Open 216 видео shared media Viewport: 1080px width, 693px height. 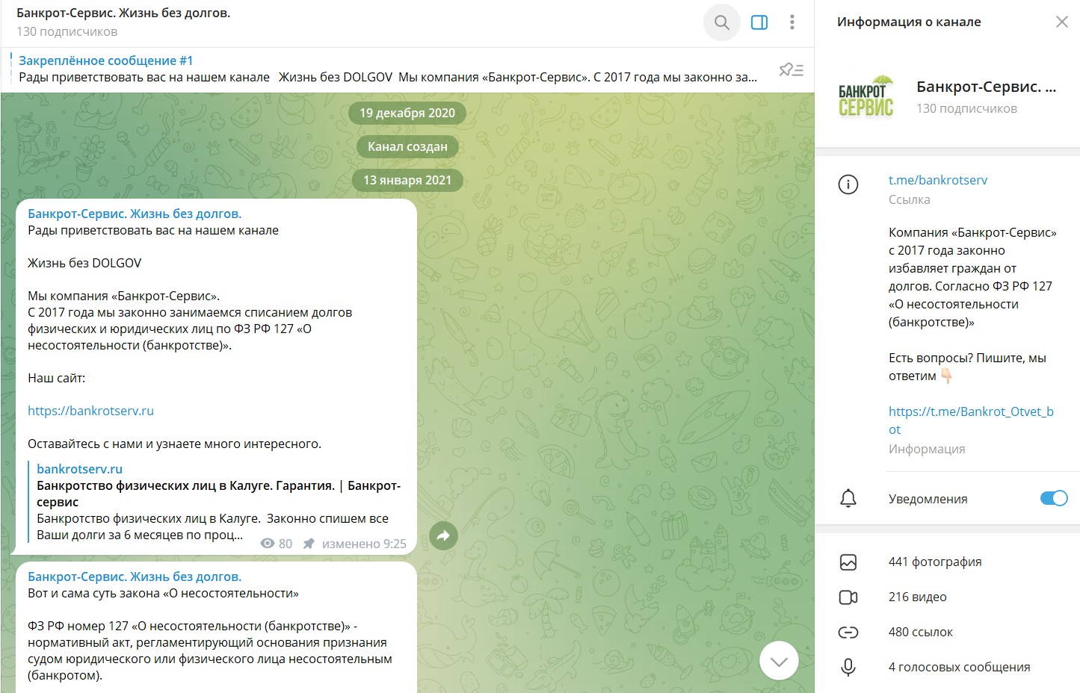pos(917,597)
